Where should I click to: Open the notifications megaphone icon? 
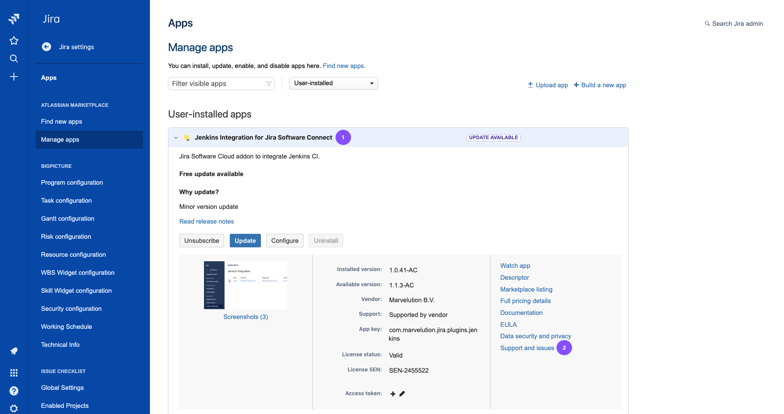(14, 351)
